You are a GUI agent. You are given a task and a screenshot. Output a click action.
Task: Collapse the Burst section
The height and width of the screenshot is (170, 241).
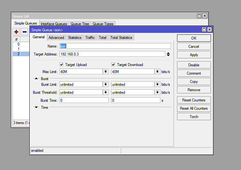pyautogui.click(x=36, y=78)
